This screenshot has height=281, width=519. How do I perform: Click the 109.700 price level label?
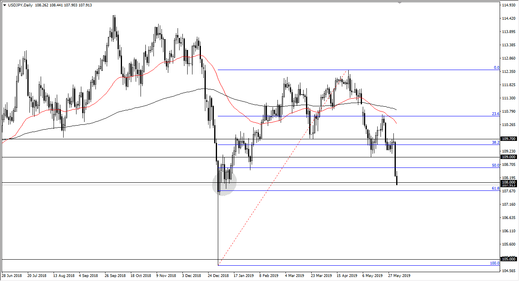tap(509, 139)
